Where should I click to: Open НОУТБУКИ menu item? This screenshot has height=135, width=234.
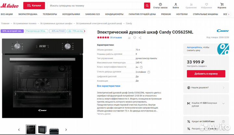coord(182,14)
